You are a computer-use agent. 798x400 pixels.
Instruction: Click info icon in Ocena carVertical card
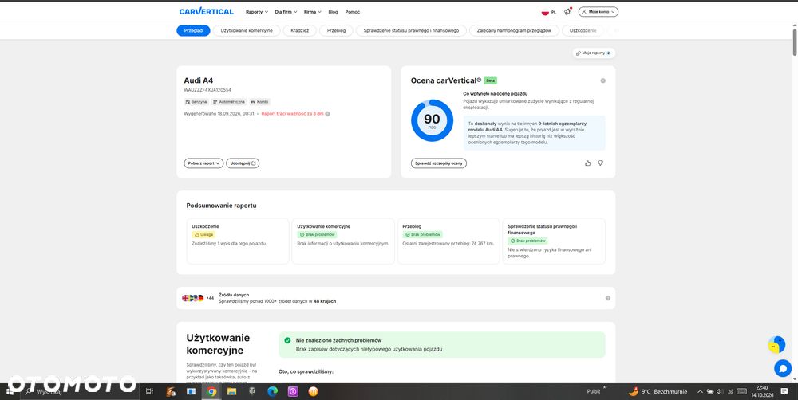pyautogui.click(x=602, y=80)
